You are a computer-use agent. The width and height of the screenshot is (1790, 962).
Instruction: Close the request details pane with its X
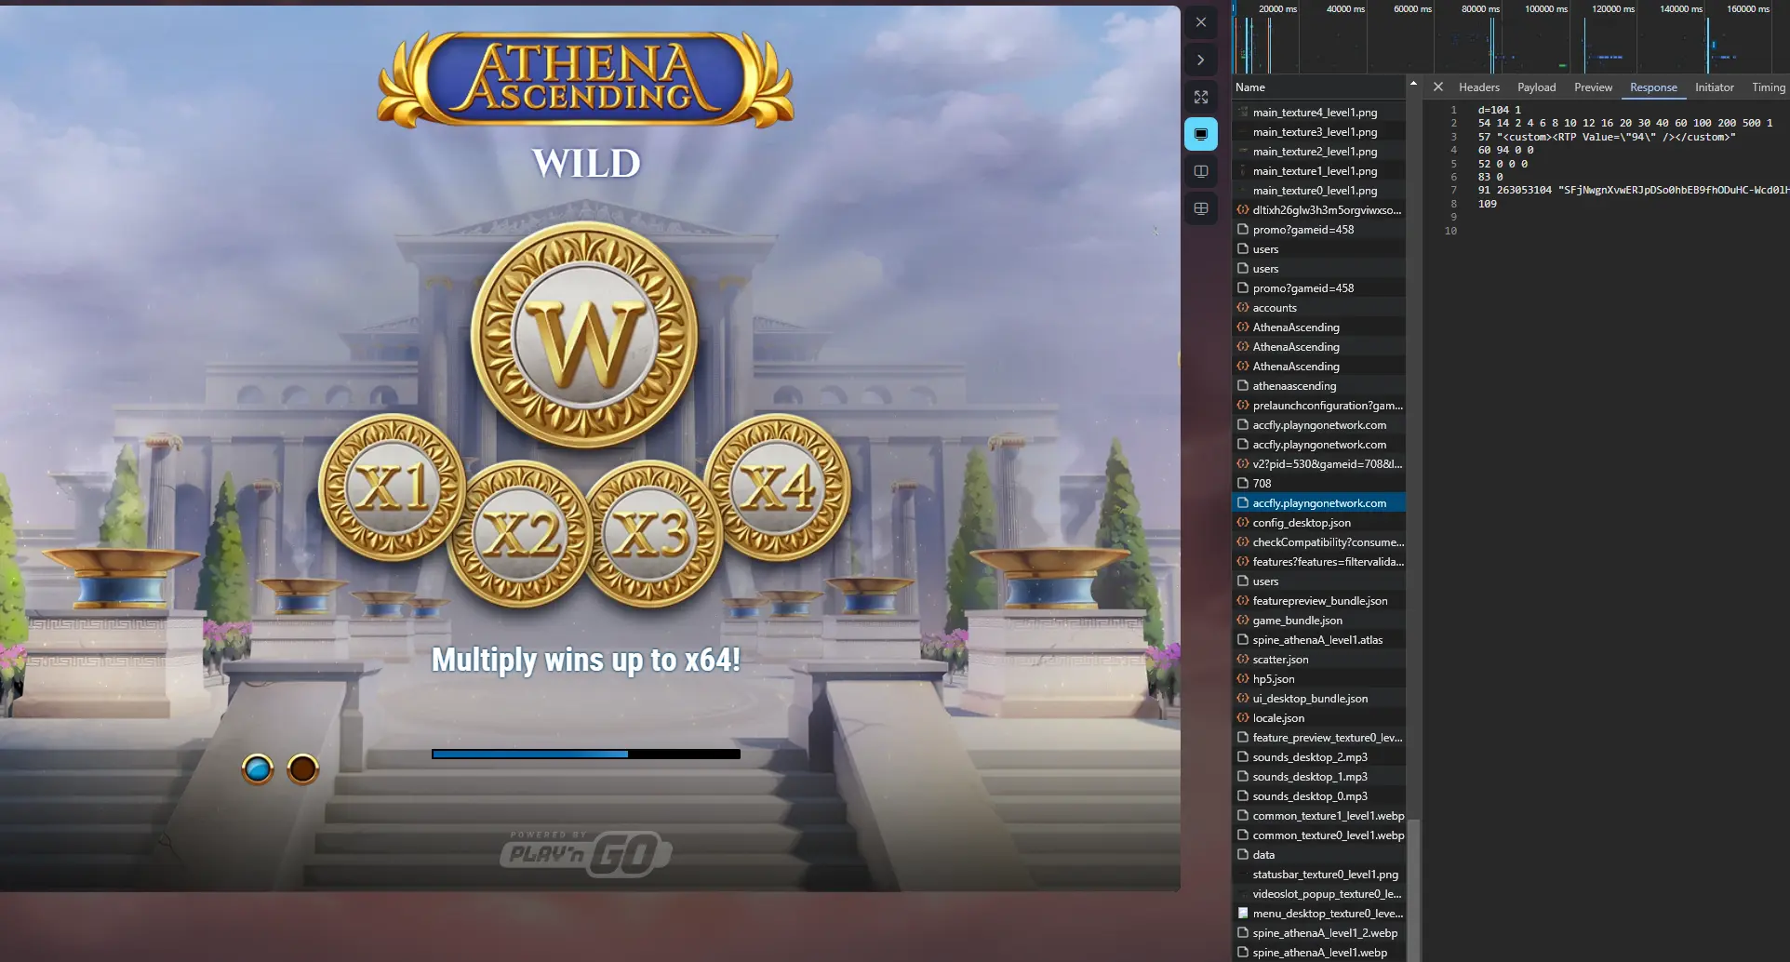tap(1438, 87)
